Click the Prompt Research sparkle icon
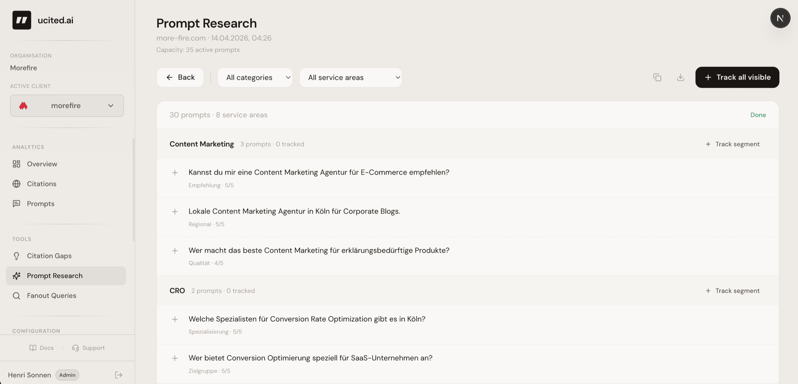798x384 pixels. 16,276
